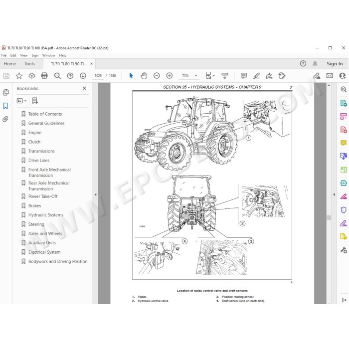Zoom out with minus icon
The height and width of the screenshot is (349, 349).
point(157,76)
